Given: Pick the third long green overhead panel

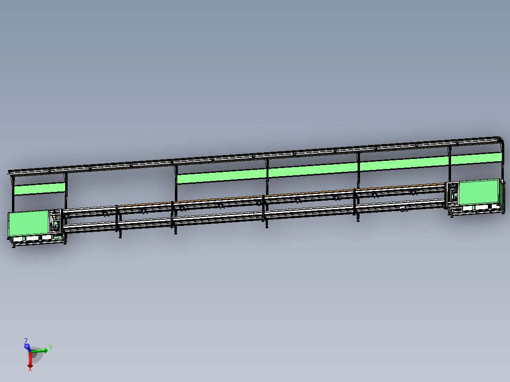Looking at the screenshot, I should pyautogui.click(x=404, y=163).
